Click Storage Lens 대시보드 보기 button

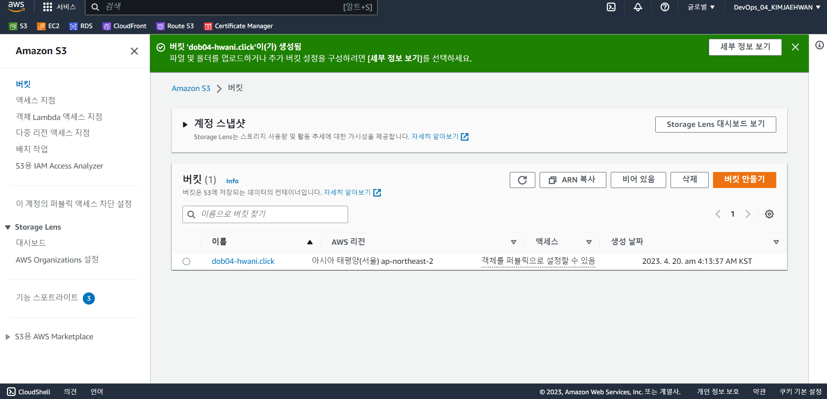tap(716, 124)
